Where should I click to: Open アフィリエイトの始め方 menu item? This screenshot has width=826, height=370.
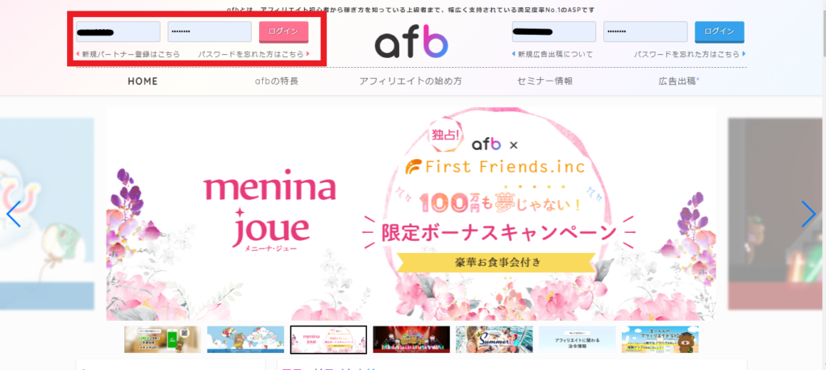pyautogui.click(x=411, y=81)
